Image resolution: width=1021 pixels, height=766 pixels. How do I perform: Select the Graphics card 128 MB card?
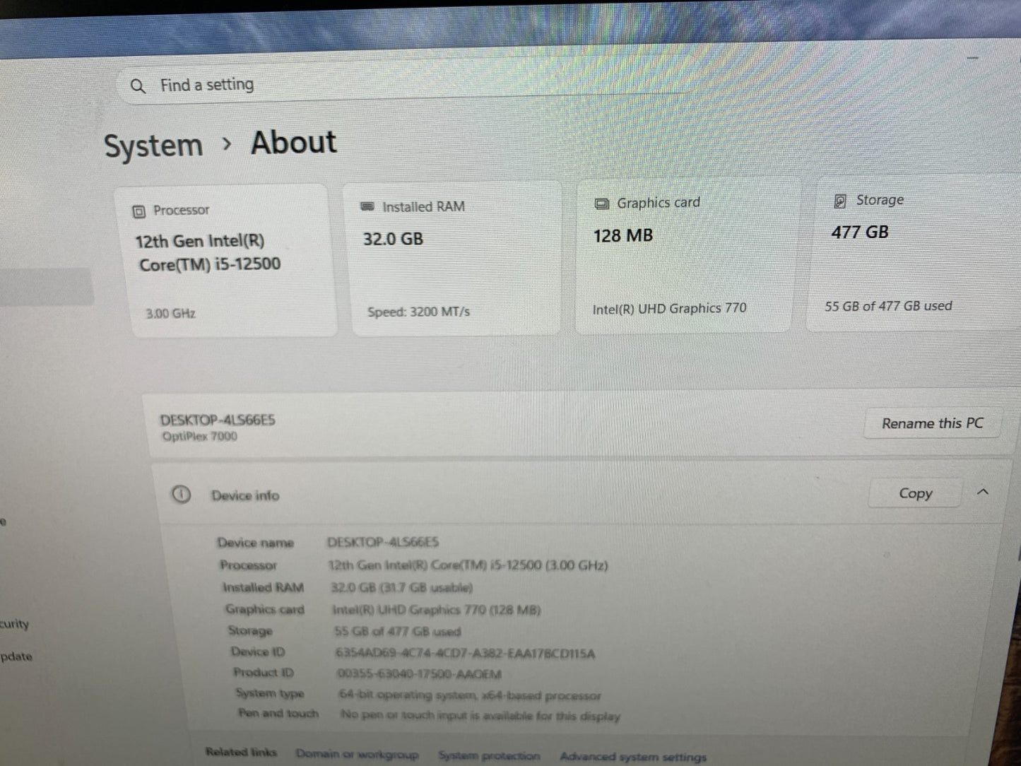pos(685,256)
